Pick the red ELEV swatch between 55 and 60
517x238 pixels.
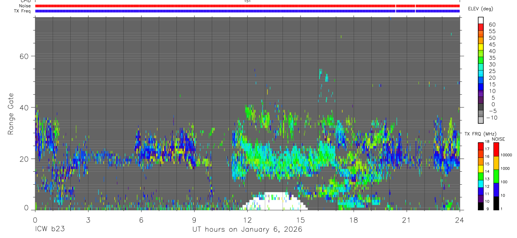481,28
